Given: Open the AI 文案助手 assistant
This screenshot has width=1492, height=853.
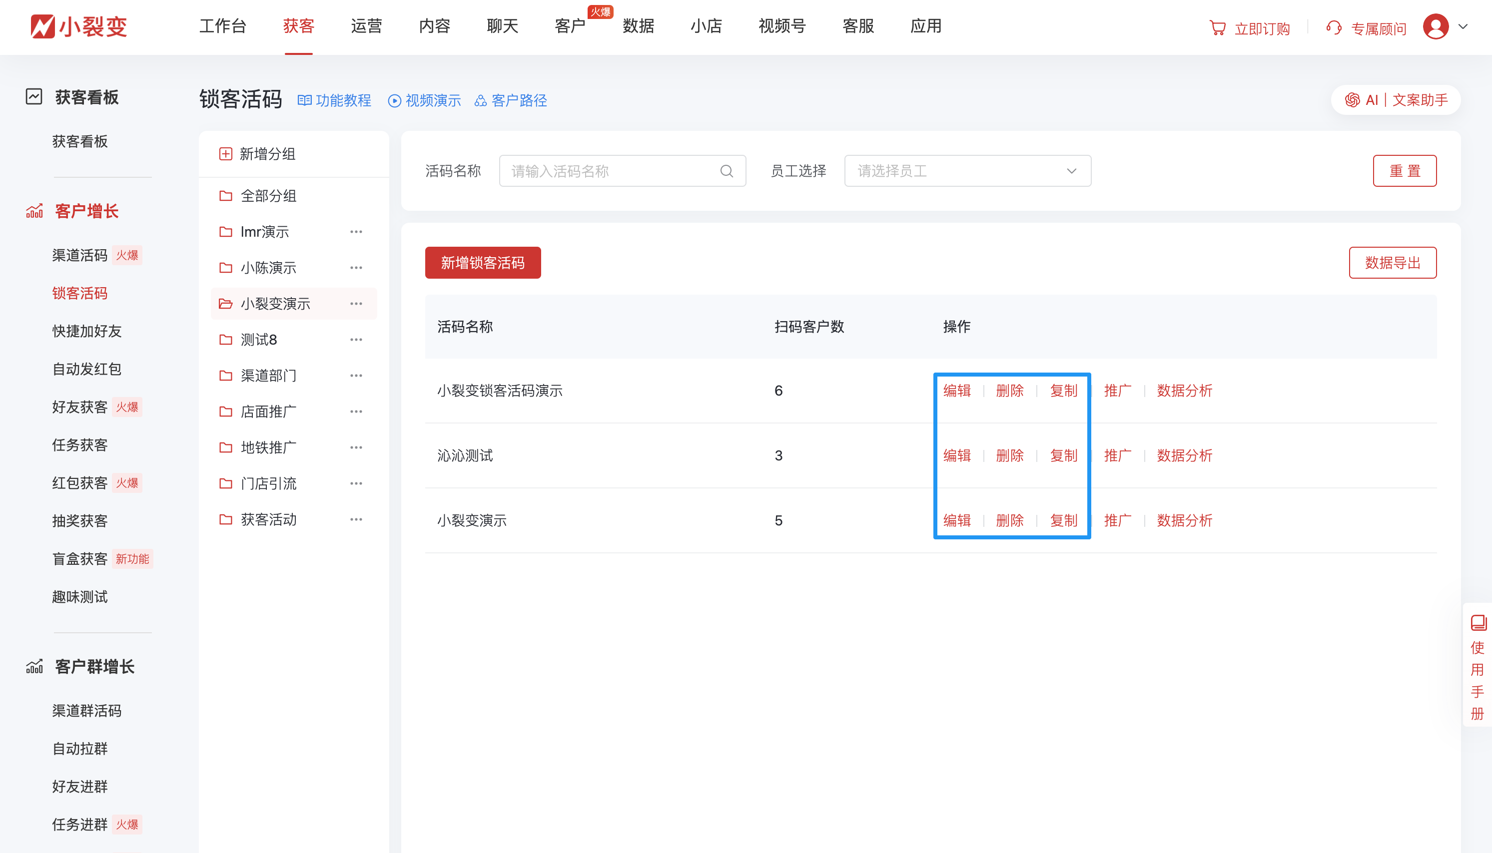Looking at the screenshot, I should (1395, 99).
